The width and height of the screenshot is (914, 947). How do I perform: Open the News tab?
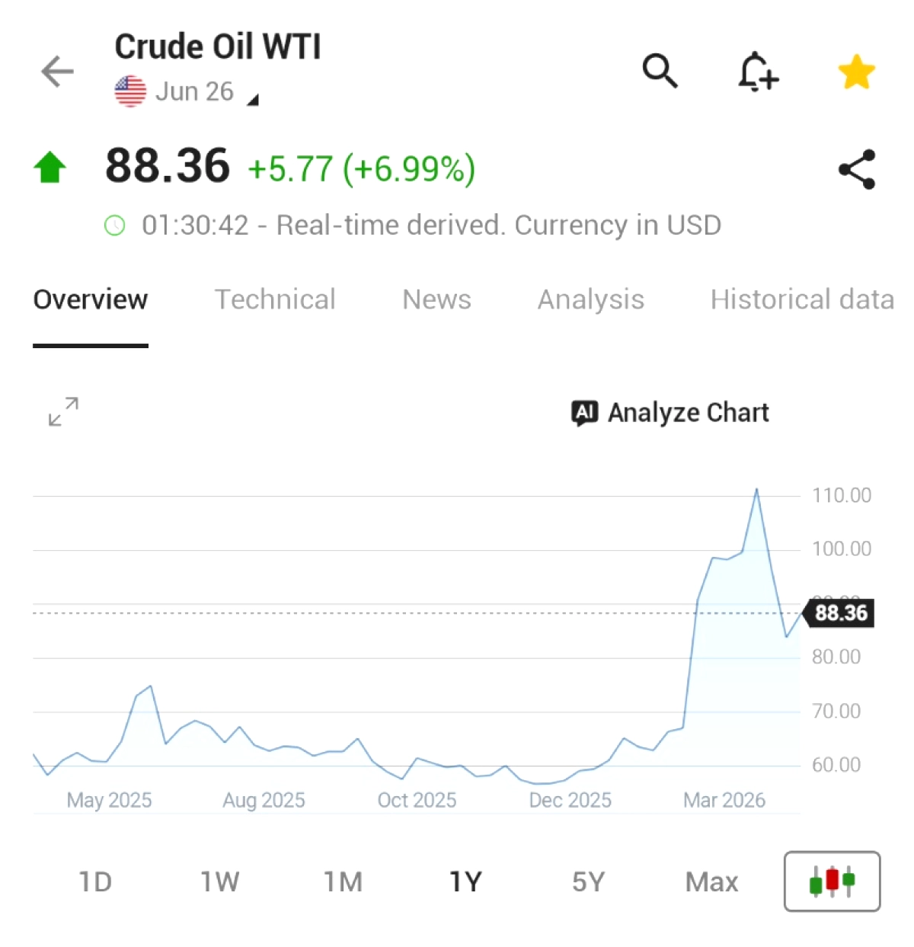(x=436, y=299)
